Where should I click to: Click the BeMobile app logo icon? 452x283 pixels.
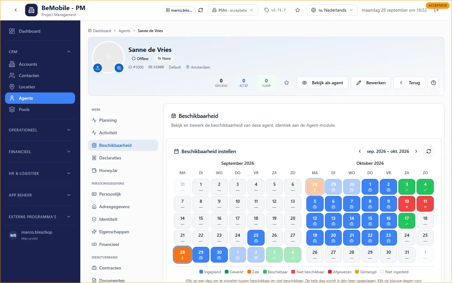[x=31, y=10]
